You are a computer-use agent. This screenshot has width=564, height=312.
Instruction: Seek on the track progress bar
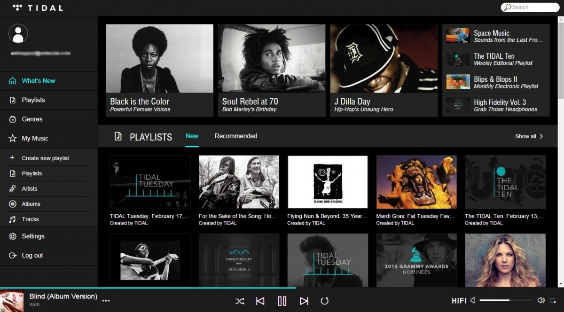point(282,288)
